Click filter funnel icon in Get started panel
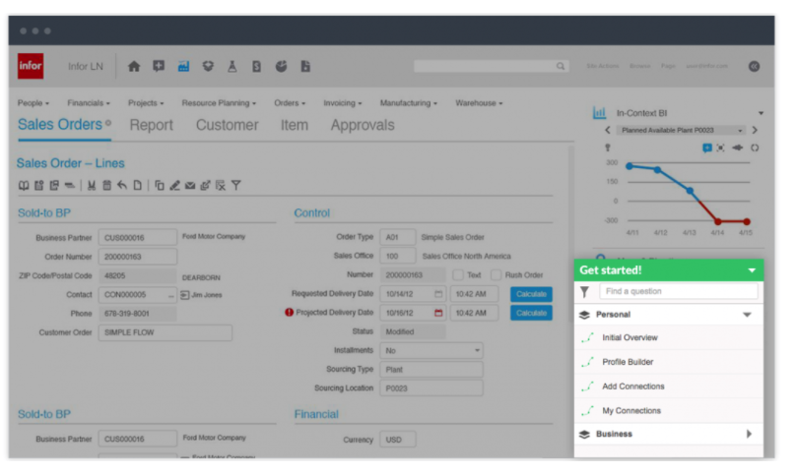 click(584, 292)
